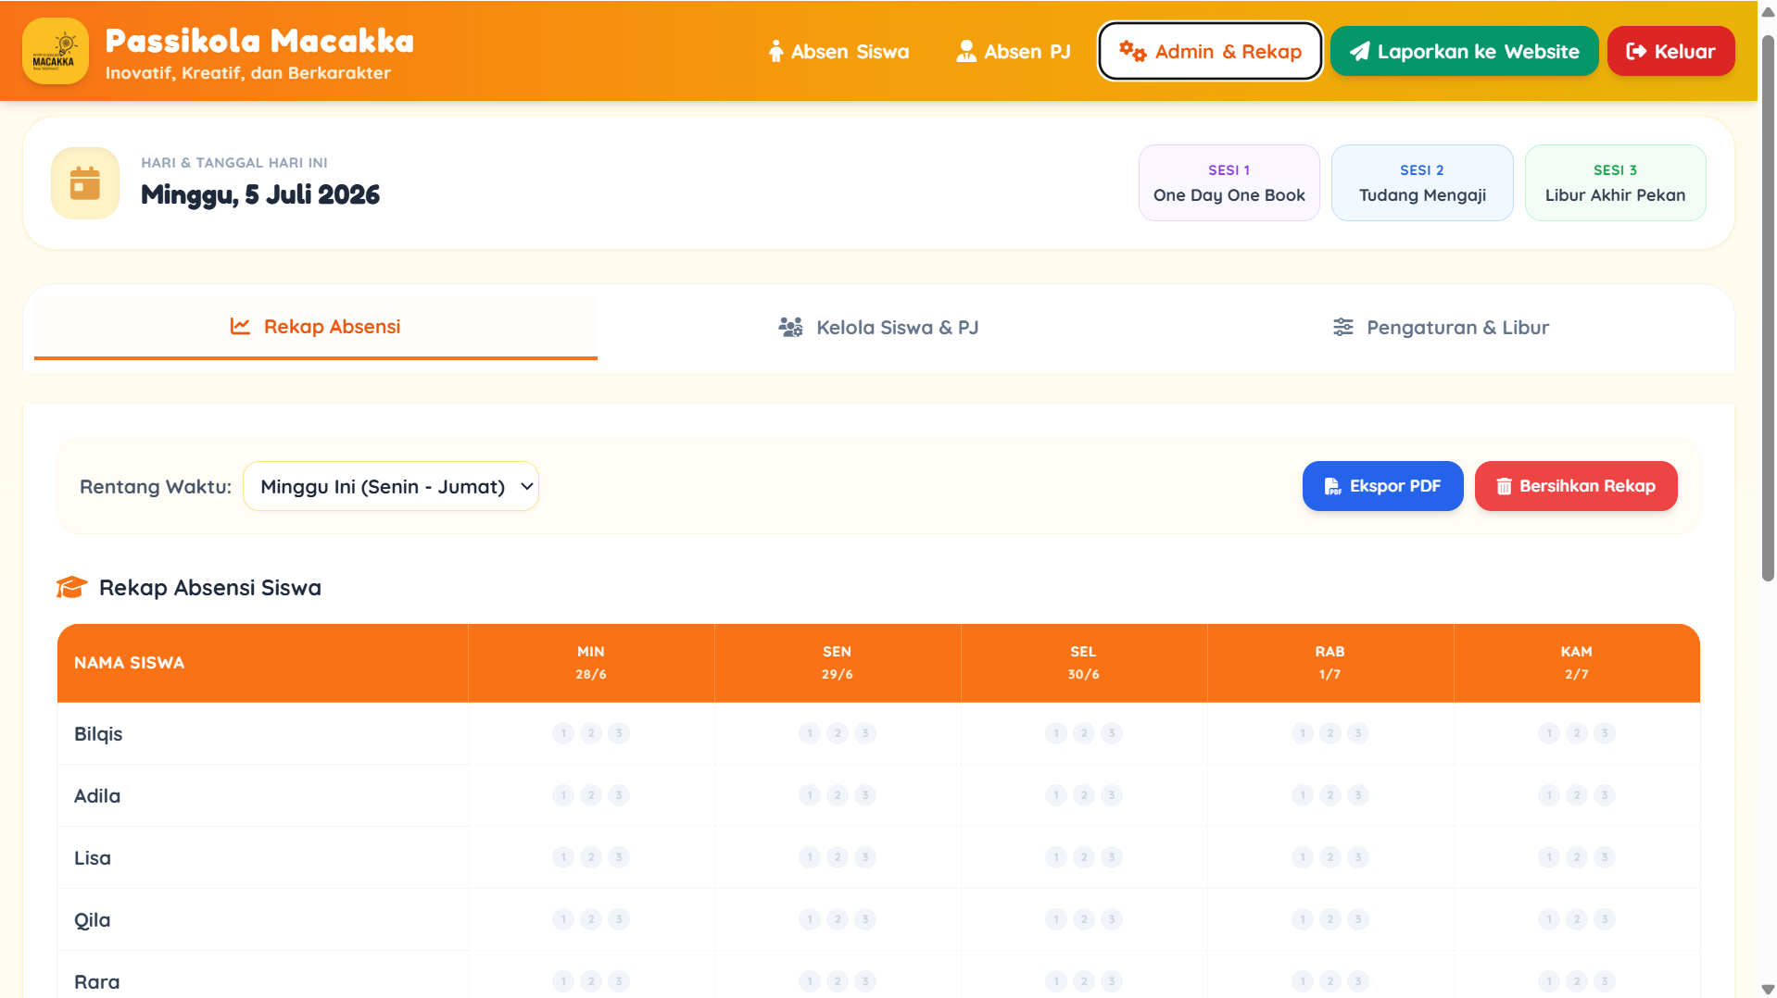The height and width of the screenshot is (998, 1777).
Task: Click the KAM 2/7 column header
Action: 1577,663
